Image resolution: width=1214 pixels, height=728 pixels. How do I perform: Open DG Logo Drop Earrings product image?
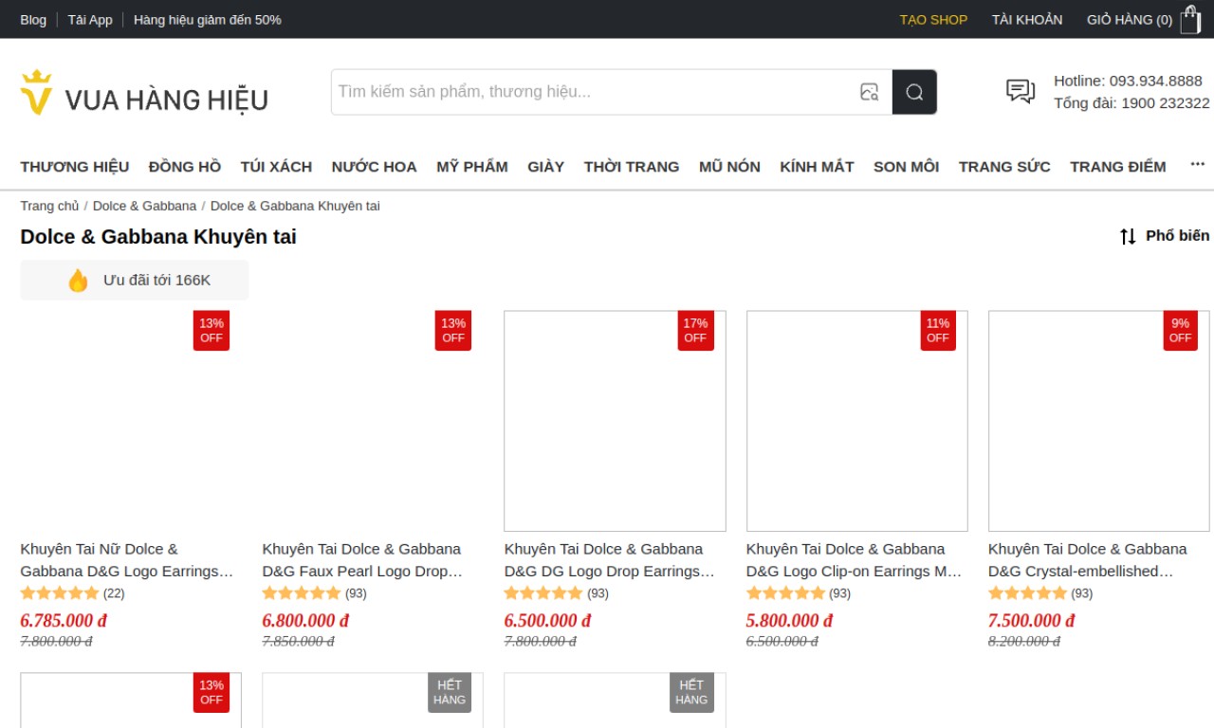[x=615, y=421]
